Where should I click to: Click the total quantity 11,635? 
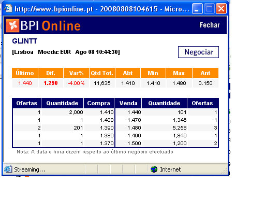tap(102, 83)
